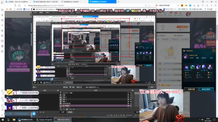Pop out the Sources dock icon
Viewport: 218px width, 122px height.
point(132,91)
